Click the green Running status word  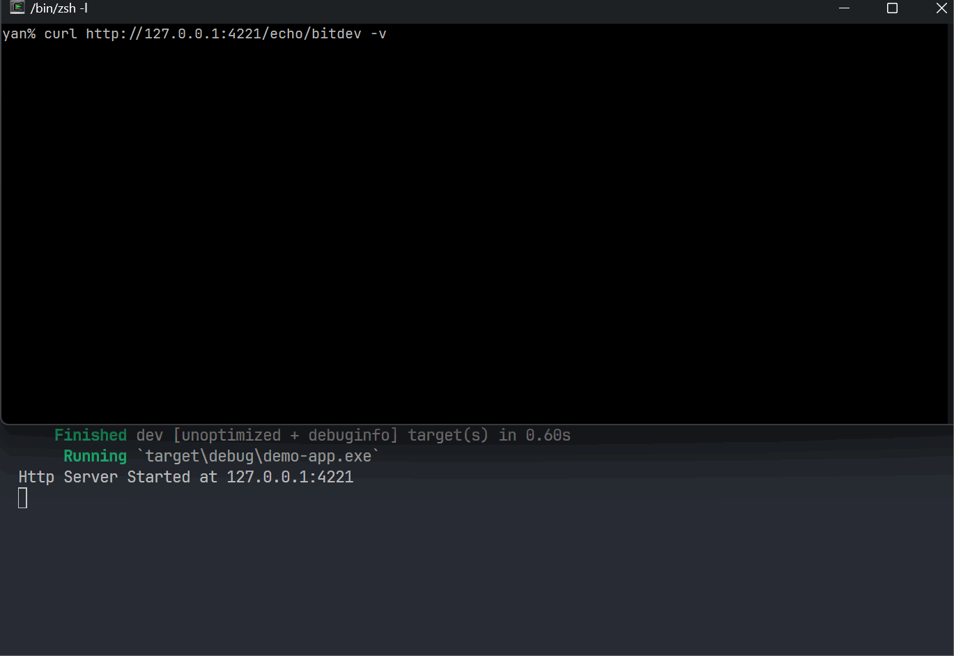95,456
